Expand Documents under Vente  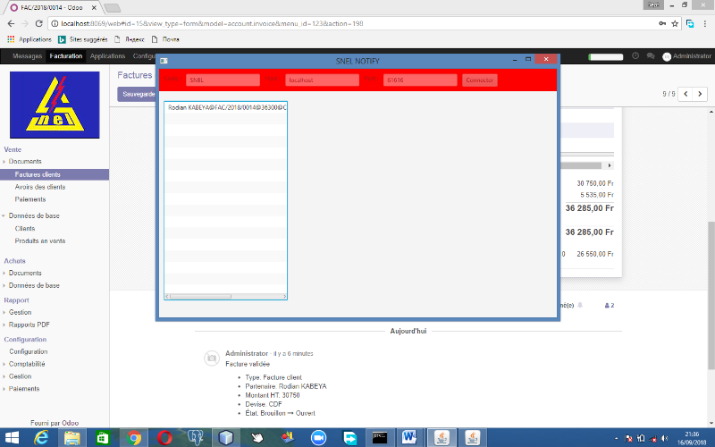(x=25, y=162)
